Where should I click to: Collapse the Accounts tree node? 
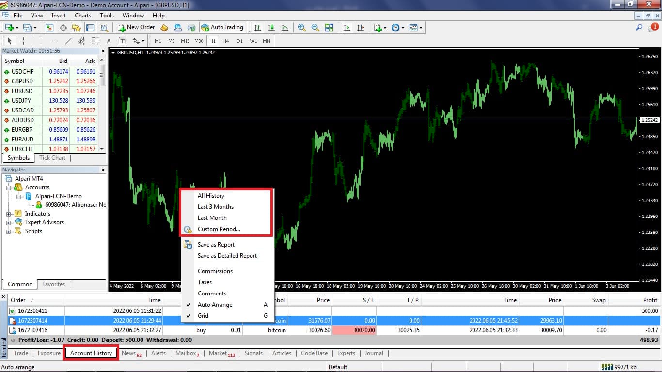[x=9, y=187]
